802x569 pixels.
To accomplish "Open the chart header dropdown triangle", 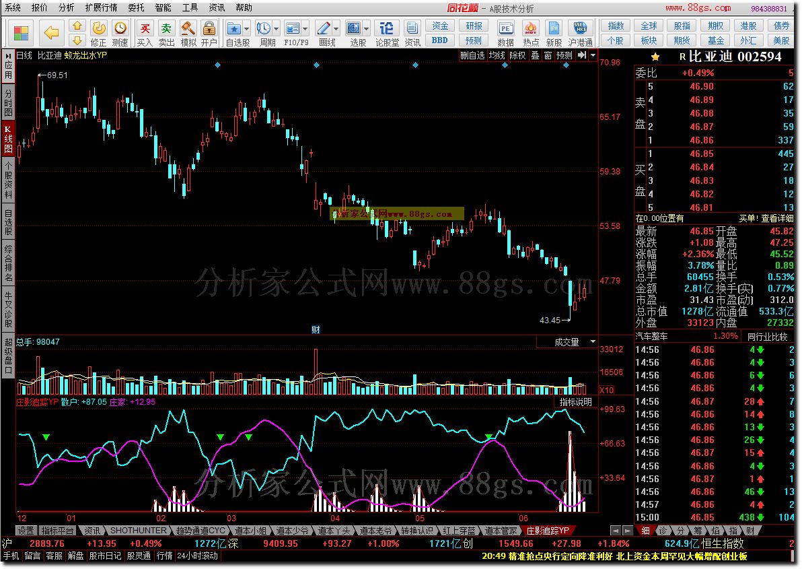I will tap(593, 55).
